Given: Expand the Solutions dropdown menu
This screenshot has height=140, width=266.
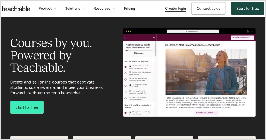Looking at the screenshot, I should 75,9.
